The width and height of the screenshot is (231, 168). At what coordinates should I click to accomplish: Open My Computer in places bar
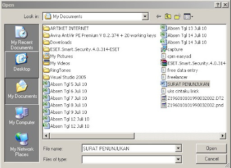22,116
